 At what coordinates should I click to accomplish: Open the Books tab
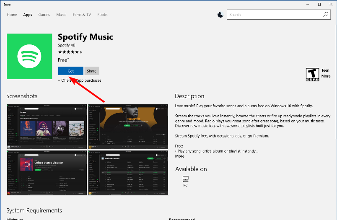click(x=102, y=15)
